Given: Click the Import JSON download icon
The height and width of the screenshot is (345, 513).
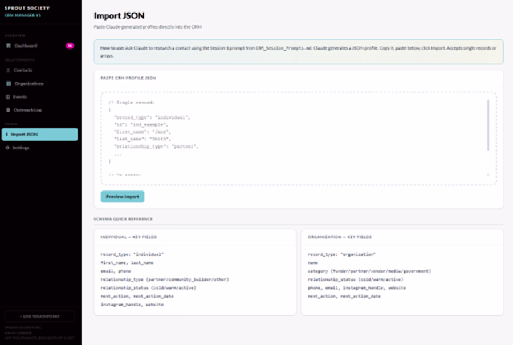Looking at the screenshot, I should coord(7,135).
